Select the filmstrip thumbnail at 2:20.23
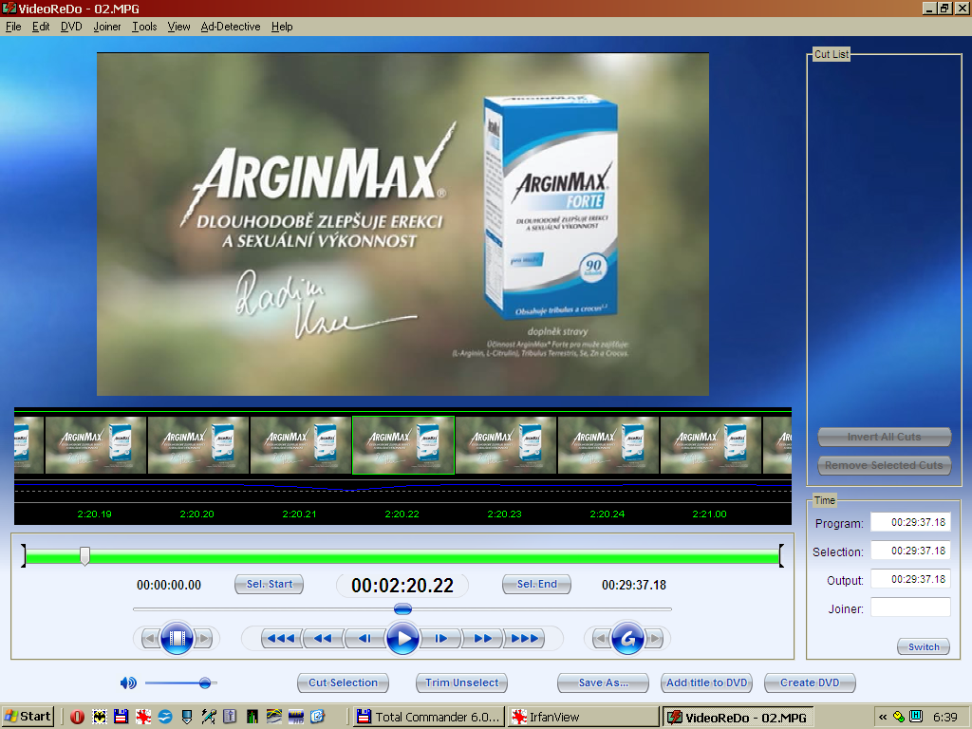972x729 pixels. click(x=505, y=445)
